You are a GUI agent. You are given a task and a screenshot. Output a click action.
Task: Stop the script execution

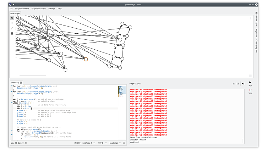pos(250,90)
